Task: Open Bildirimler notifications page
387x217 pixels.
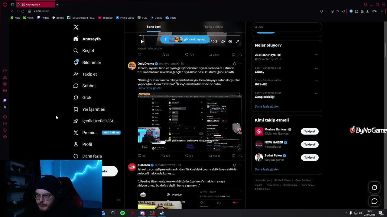Action: (x=87, y=62)
